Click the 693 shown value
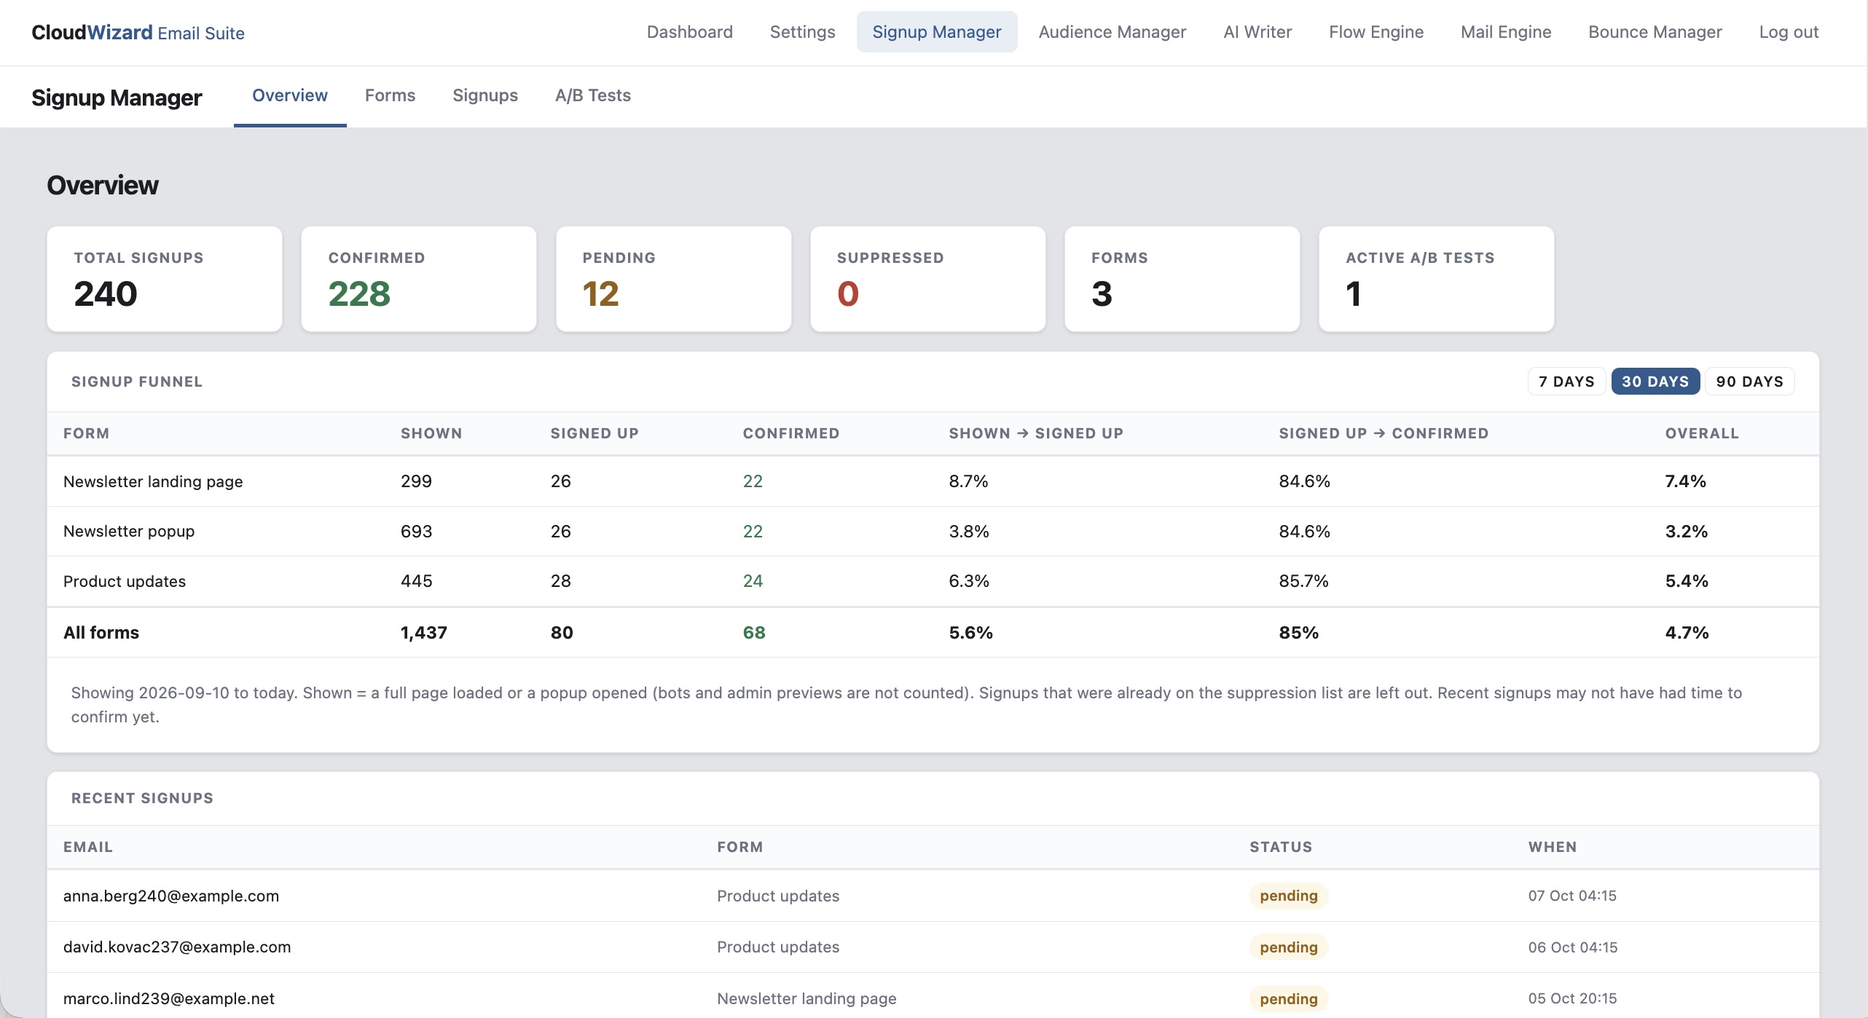Screen dimensions: 1868x1018 416,532
